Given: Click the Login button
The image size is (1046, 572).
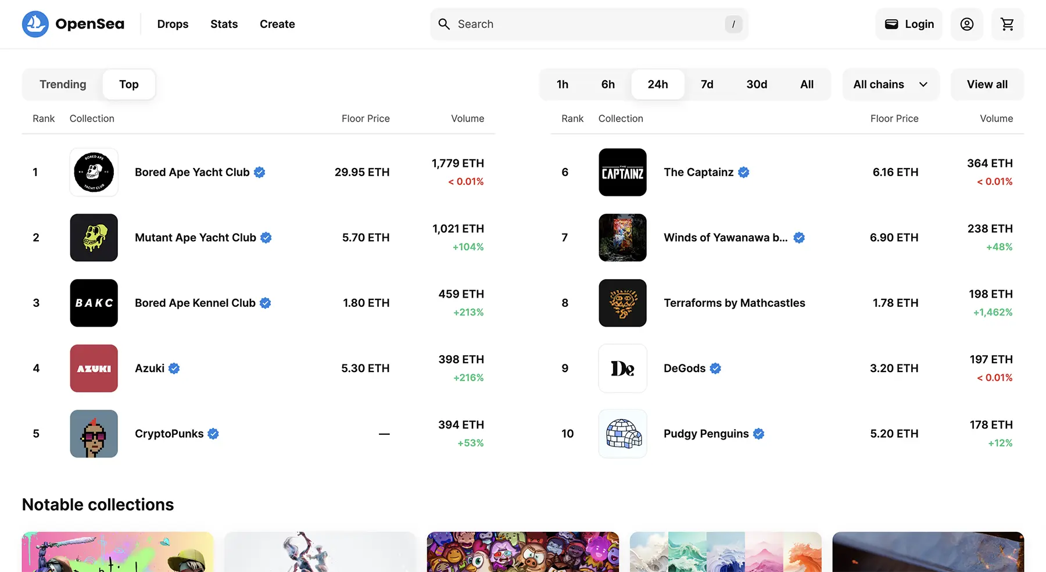Looking at the screenshot, I should coord(909,24).
